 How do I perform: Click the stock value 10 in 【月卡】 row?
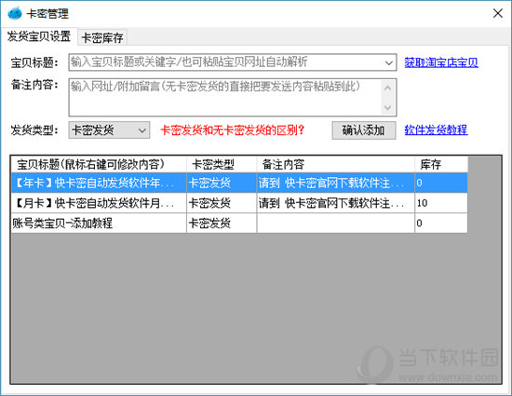[x=422, y=203]
